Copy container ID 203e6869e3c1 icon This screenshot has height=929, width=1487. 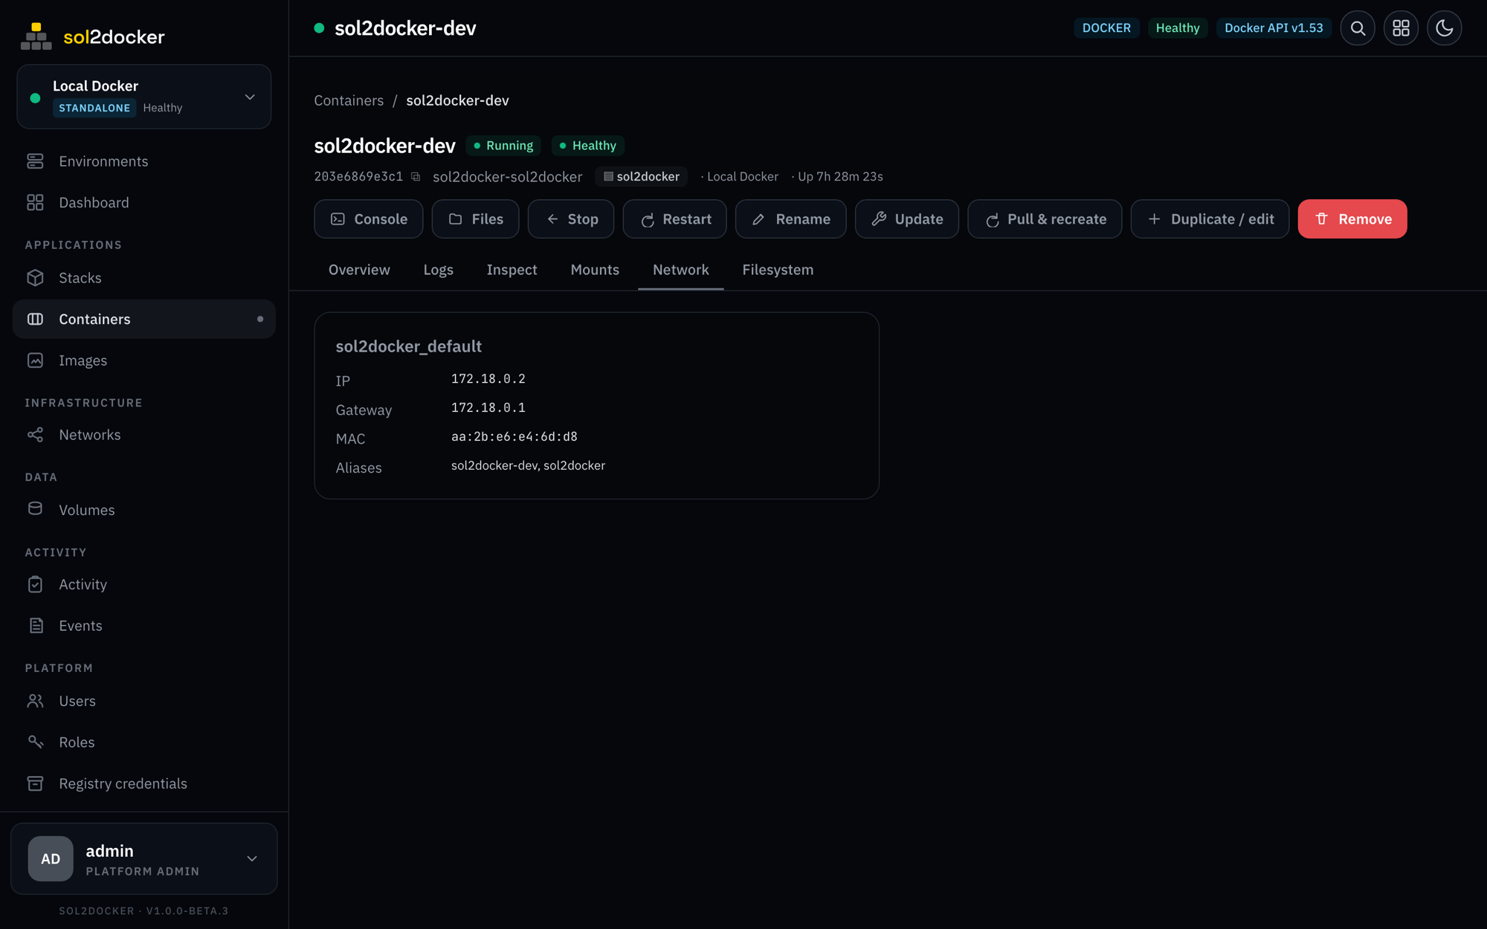(416, 177)
